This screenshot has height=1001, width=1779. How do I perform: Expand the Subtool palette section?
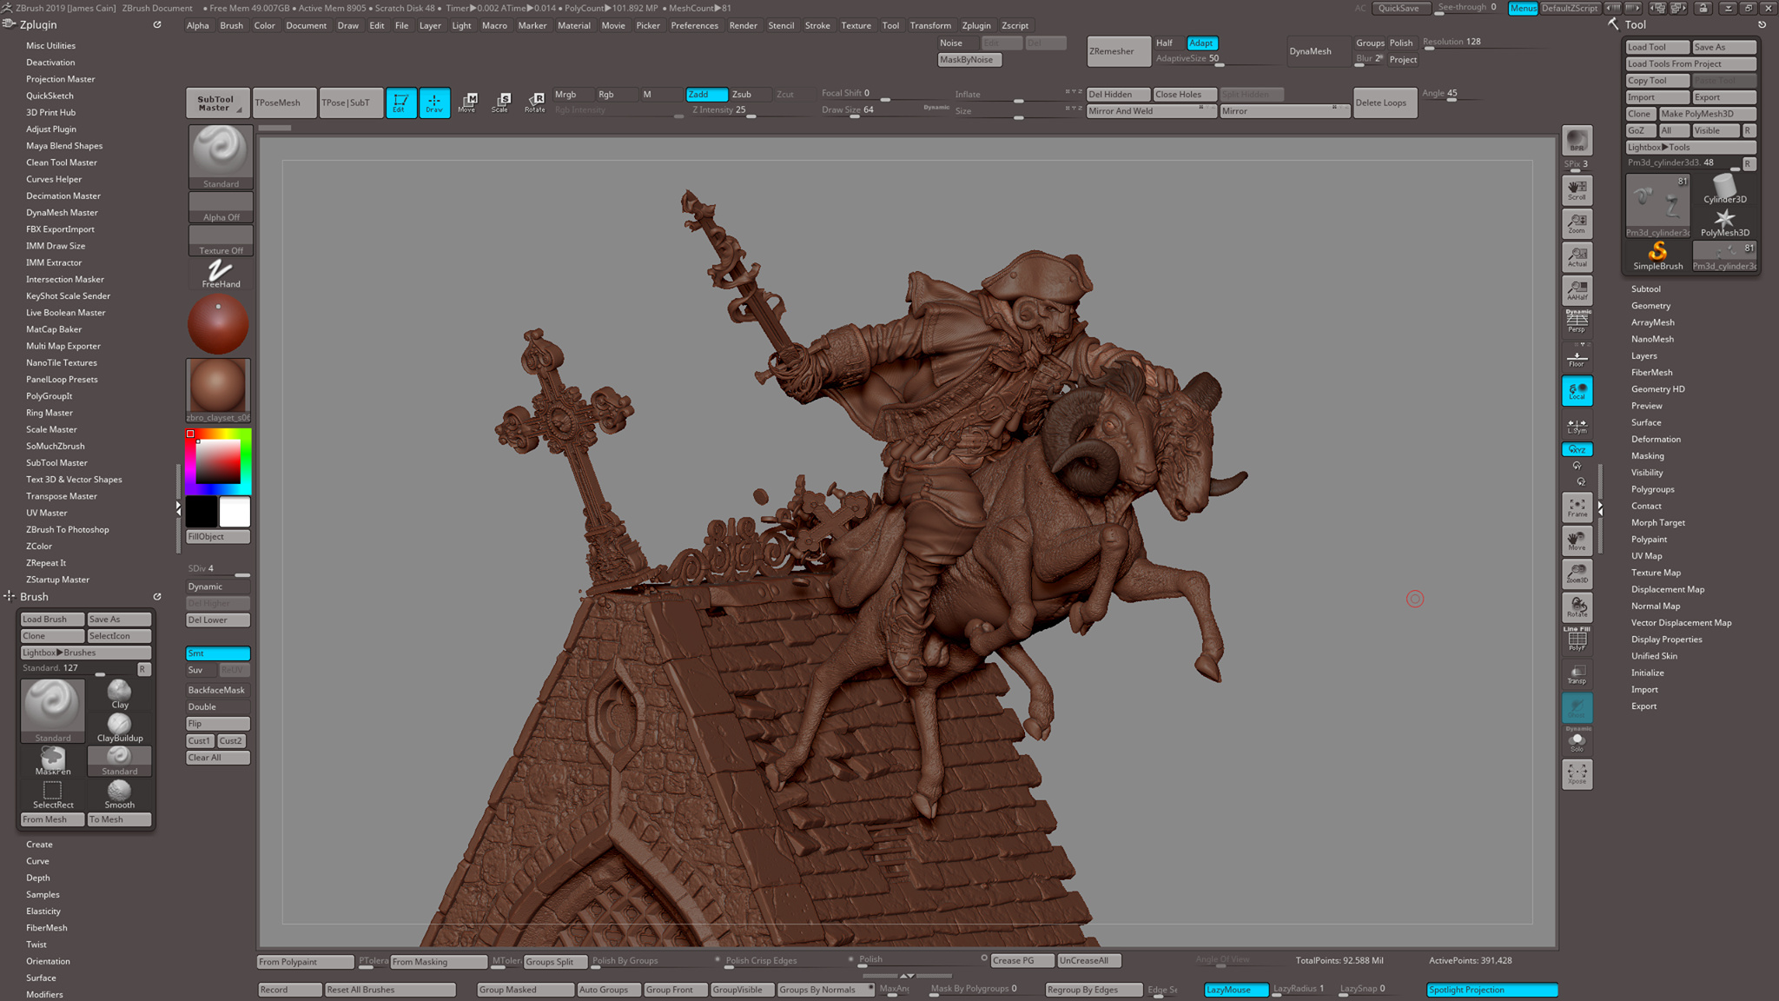click(x=1645, y=288)
